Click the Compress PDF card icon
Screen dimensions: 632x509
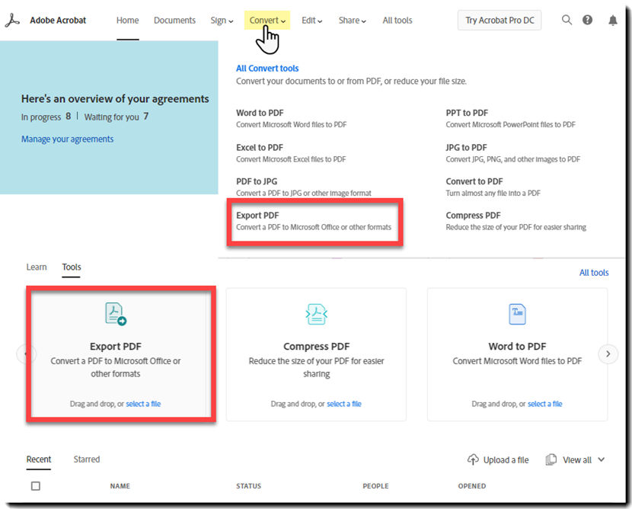coord(317,314)
